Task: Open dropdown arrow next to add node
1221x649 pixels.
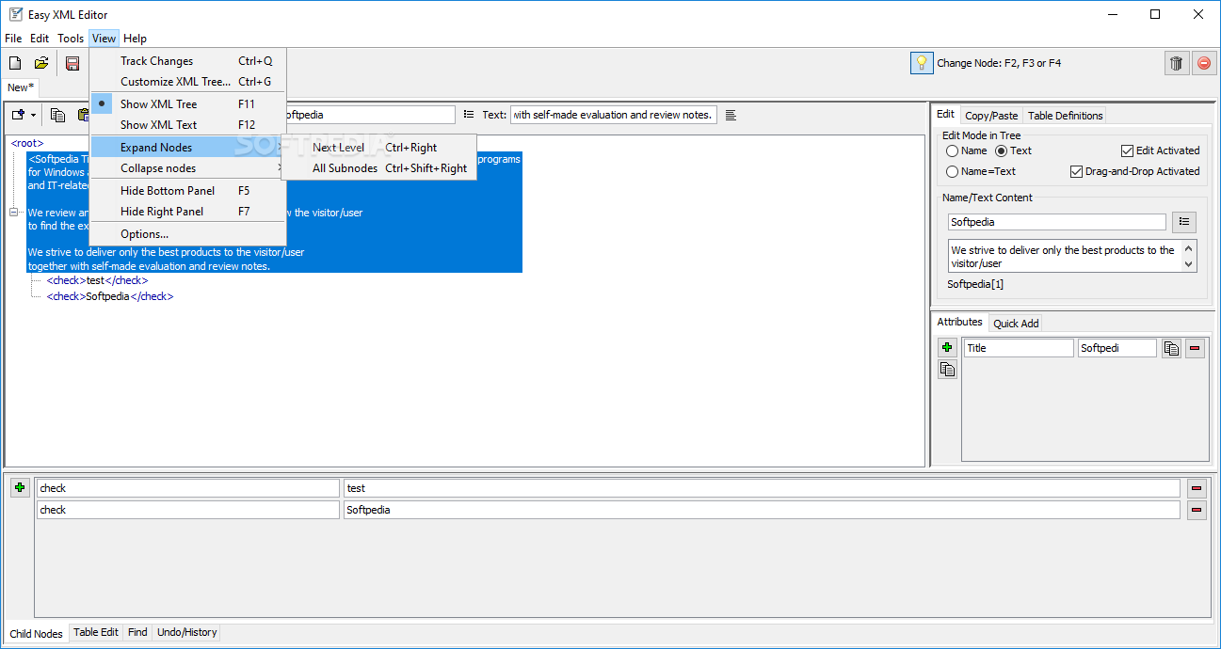Action: [x=33, y=115]
